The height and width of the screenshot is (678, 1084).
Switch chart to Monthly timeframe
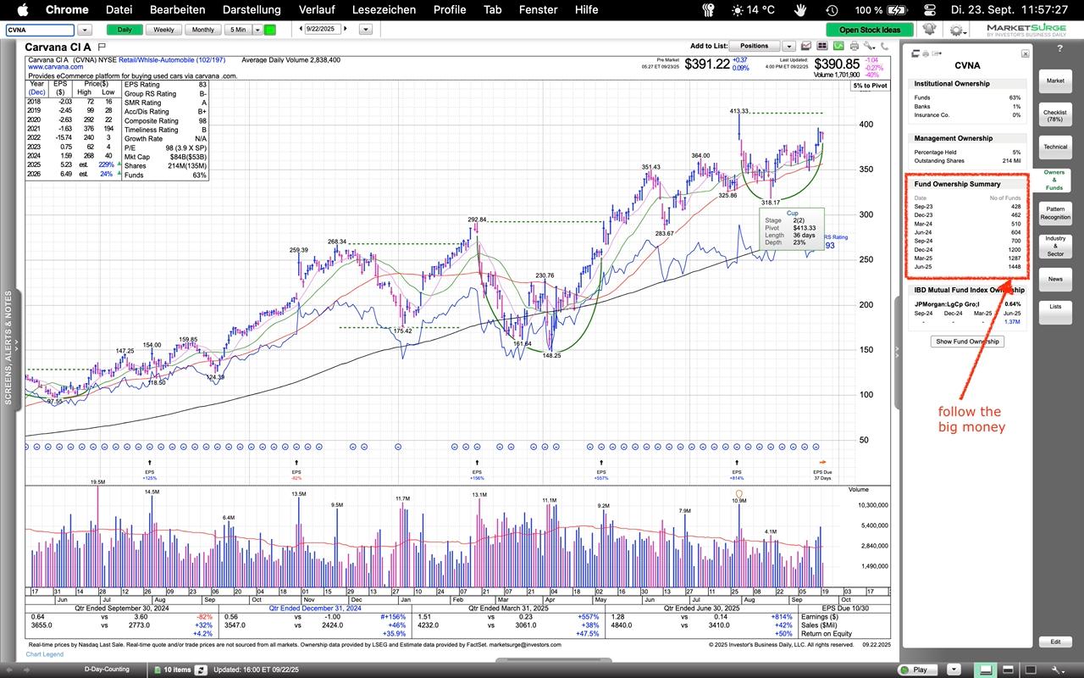(x=202, y=30)
